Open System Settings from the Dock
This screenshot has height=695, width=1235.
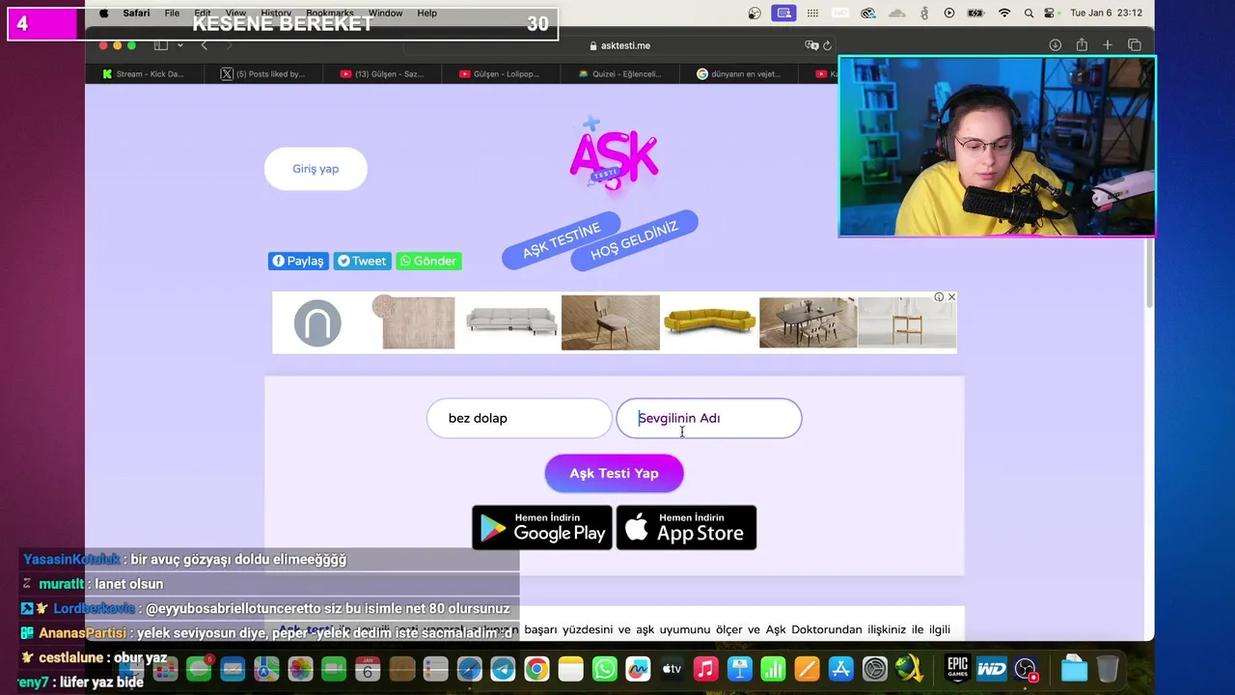[x=875, y=669]
